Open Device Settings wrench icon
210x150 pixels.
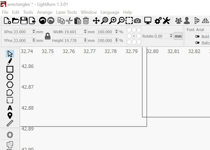tap(166, 21)
